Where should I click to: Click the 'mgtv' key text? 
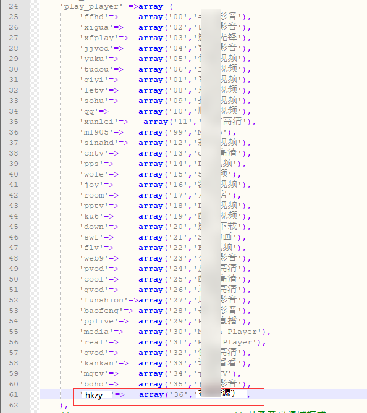(94, 373)
